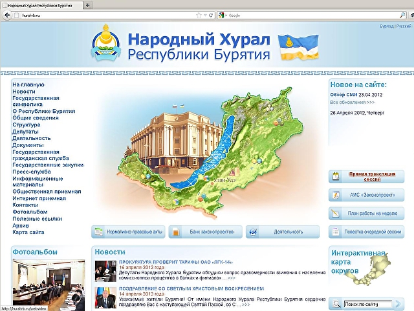The height and width of the screenshot is (311, 414).
Task: Click Прямая трансляция сессий button
Action: [x=367, y=176]
